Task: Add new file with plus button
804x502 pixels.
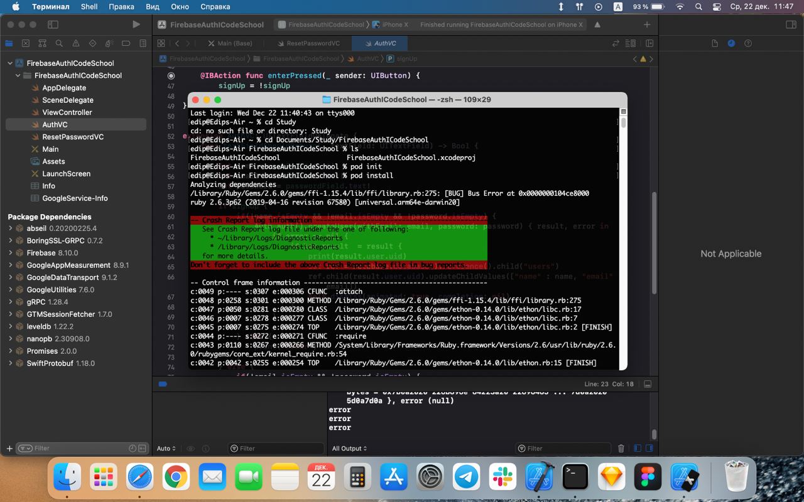Action: click(x=9, y=449)
